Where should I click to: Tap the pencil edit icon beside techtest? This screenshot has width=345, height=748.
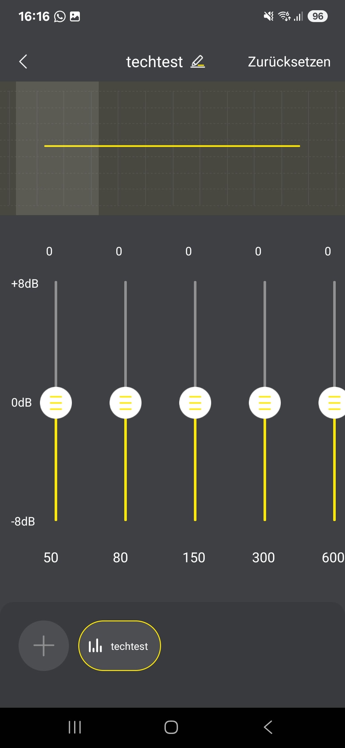pyautogui.click(x=198, y=61)
